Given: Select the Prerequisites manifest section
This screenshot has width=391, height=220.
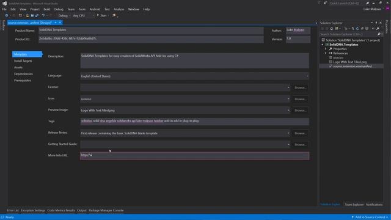Looking at the screenshot, I should 23,80.
